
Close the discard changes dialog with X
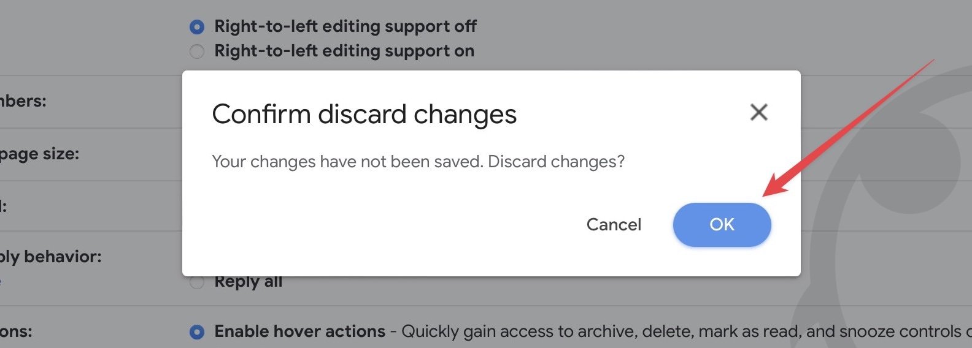click(759, 112)
